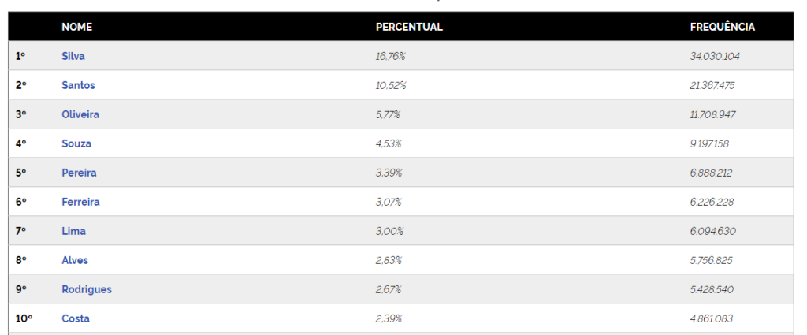Click the 3,00% percentage for Lima
The image size is (807, 335).
click(390, 231)
